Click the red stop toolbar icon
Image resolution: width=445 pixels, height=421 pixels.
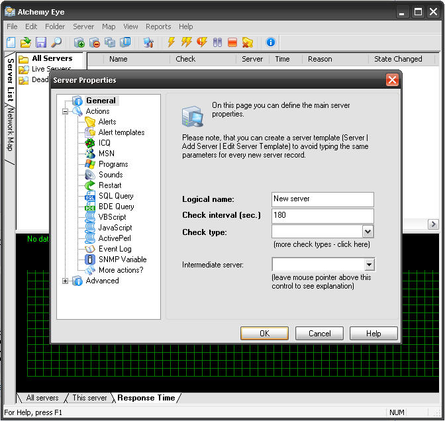232,42
